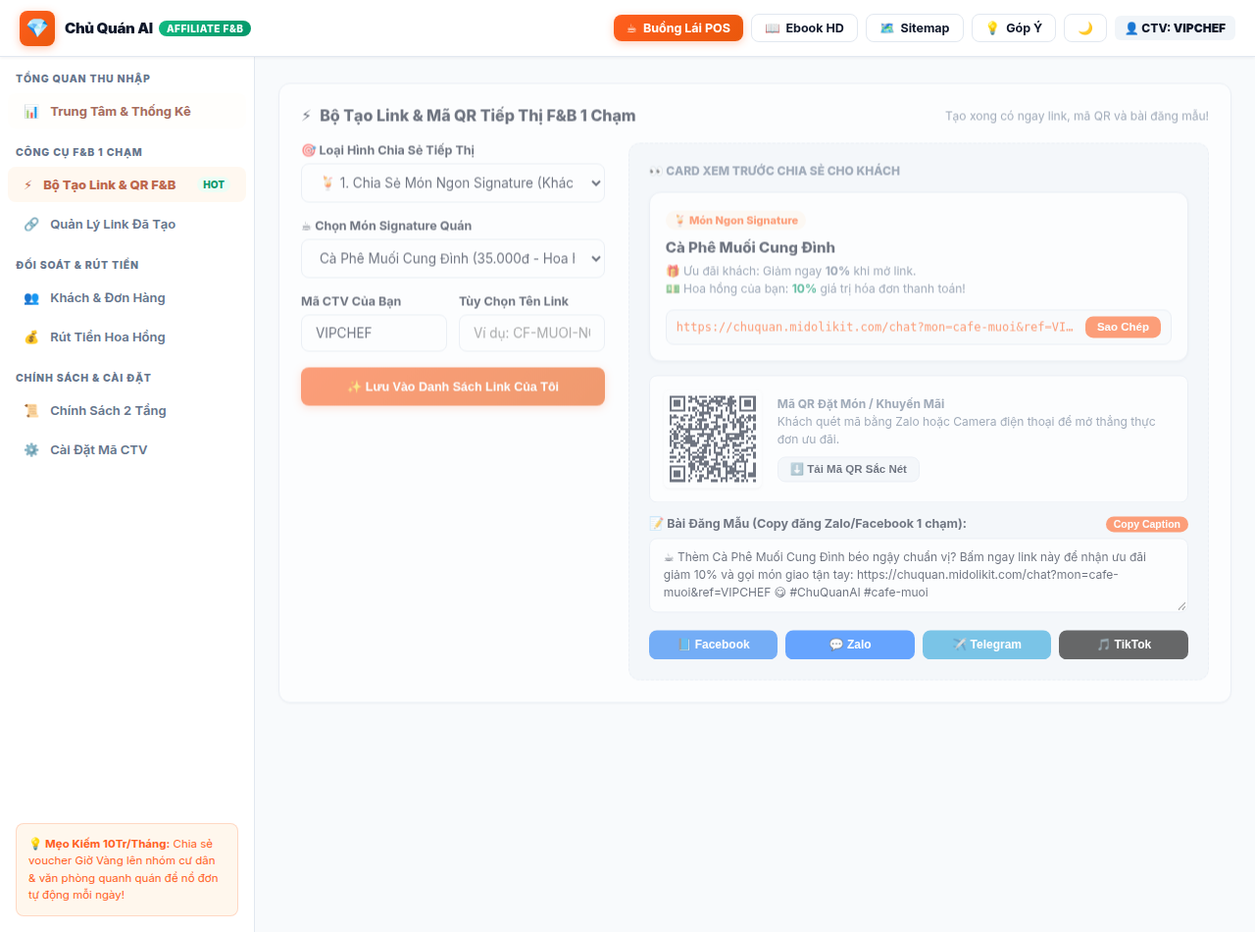Viewport: 1255px width, 932px height.
Task: Click the diamond app logo icon
Action: coord(37,28)
